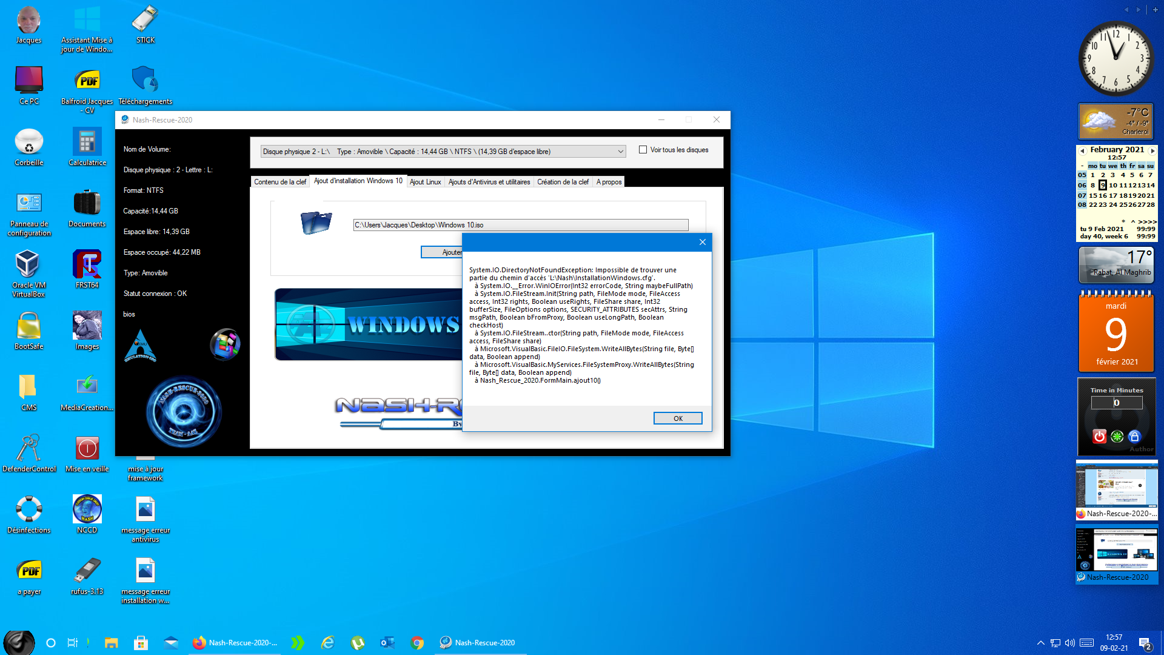Viewport: 1164px width, 655px height.
Task: Open Création de la clef tab
Action: pos(563,182)
